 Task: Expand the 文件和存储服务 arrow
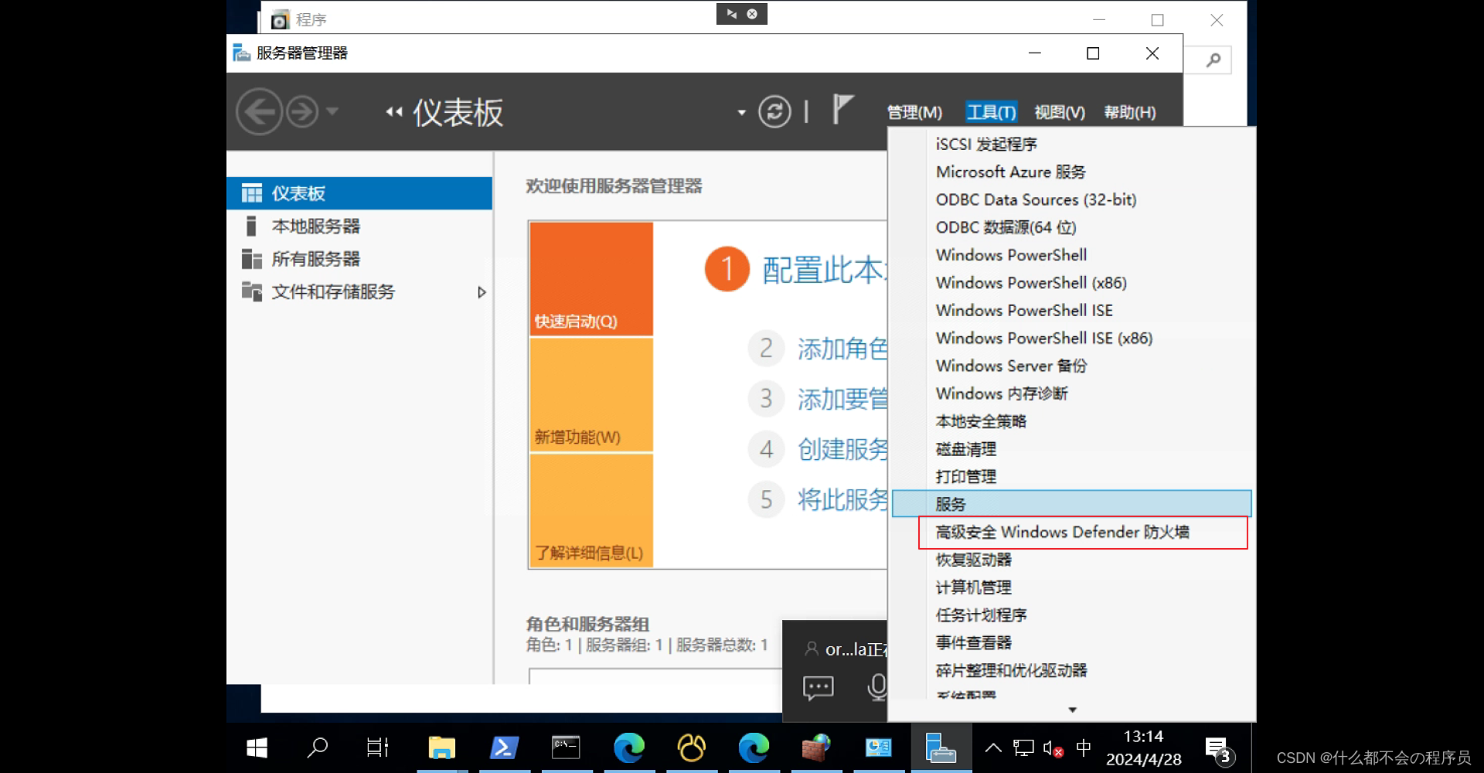(482, 292)
